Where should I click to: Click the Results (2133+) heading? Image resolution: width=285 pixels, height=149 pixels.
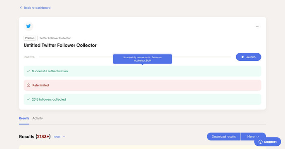[35, 137]
